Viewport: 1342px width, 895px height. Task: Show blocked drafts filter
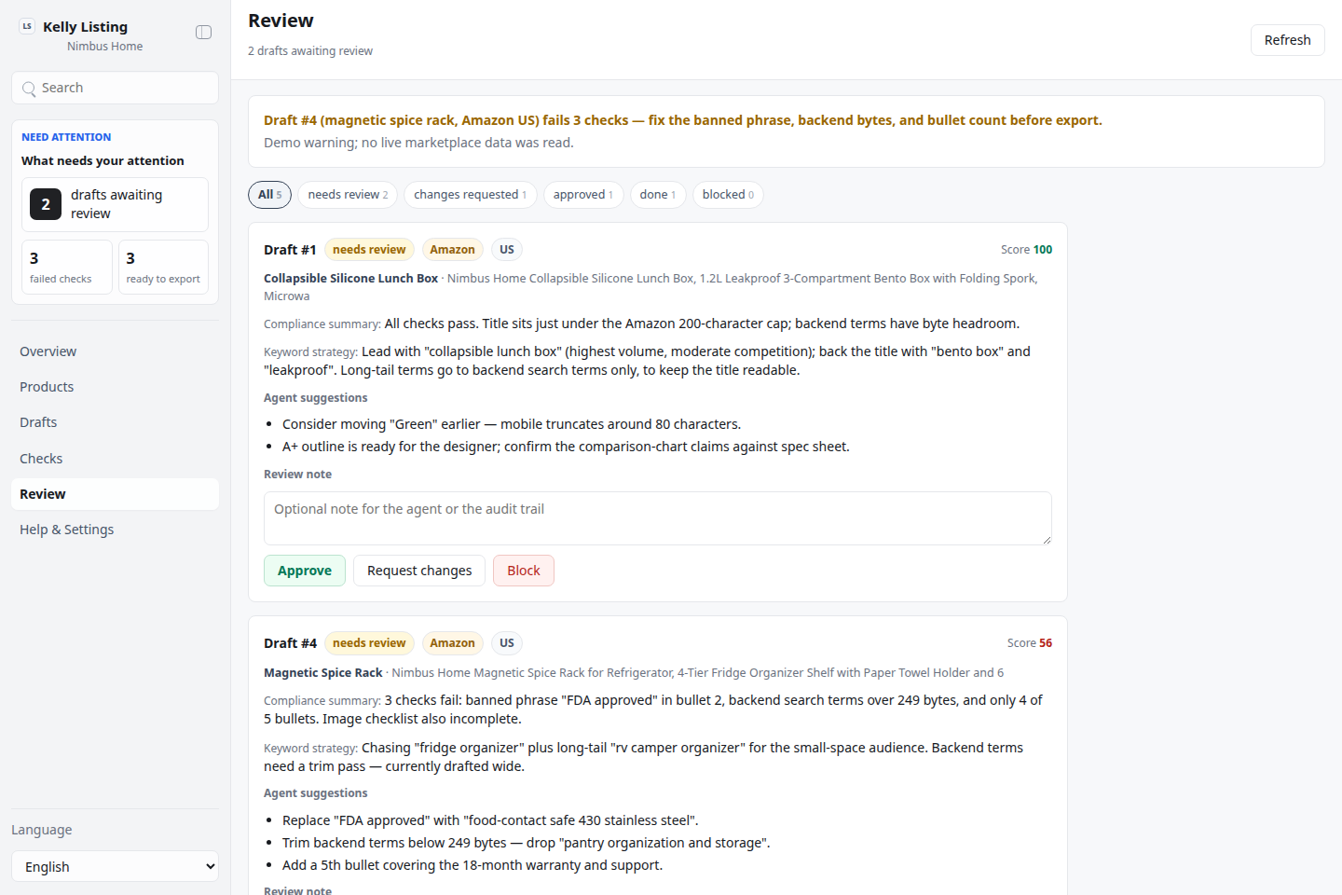tap(728, 195)
